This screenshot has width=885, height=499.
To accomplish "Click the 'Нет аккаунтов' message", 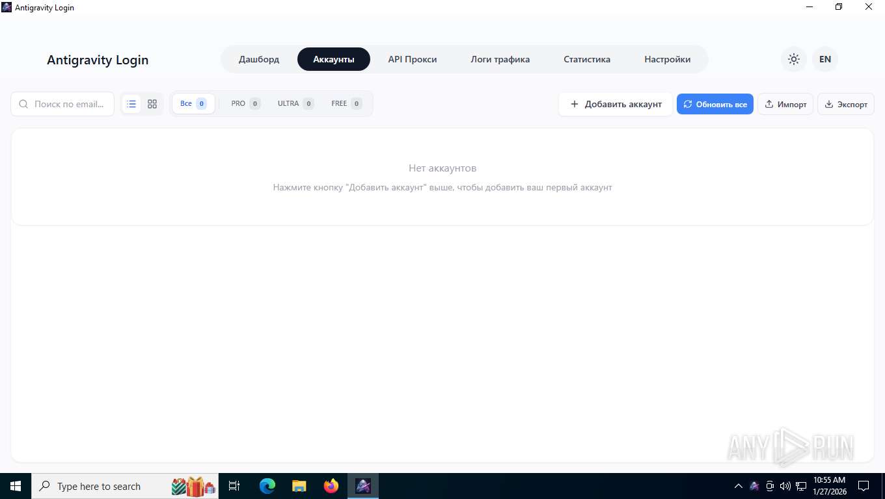I will pos(442,168).
